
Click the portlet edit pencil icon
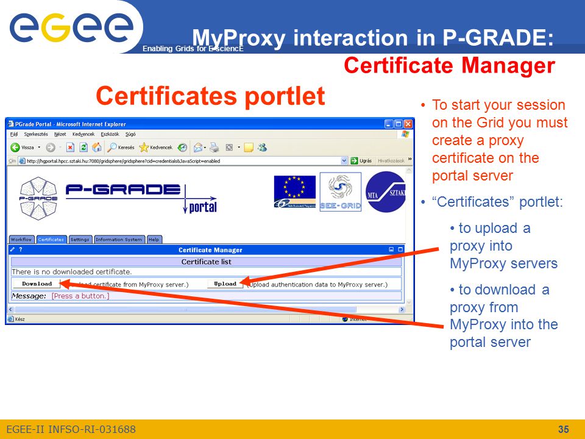[x=12, y=249]
